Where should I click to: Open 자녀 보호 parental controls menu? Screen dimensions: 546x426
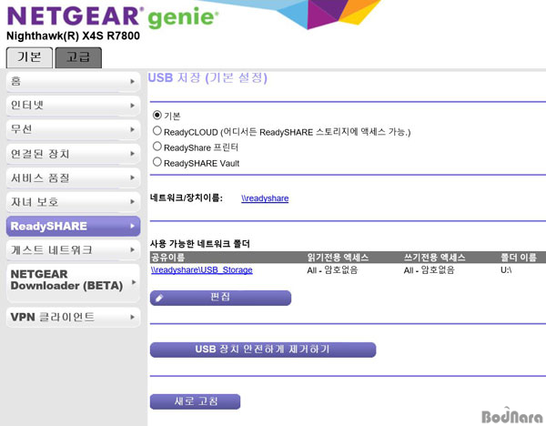pos(73,202)
